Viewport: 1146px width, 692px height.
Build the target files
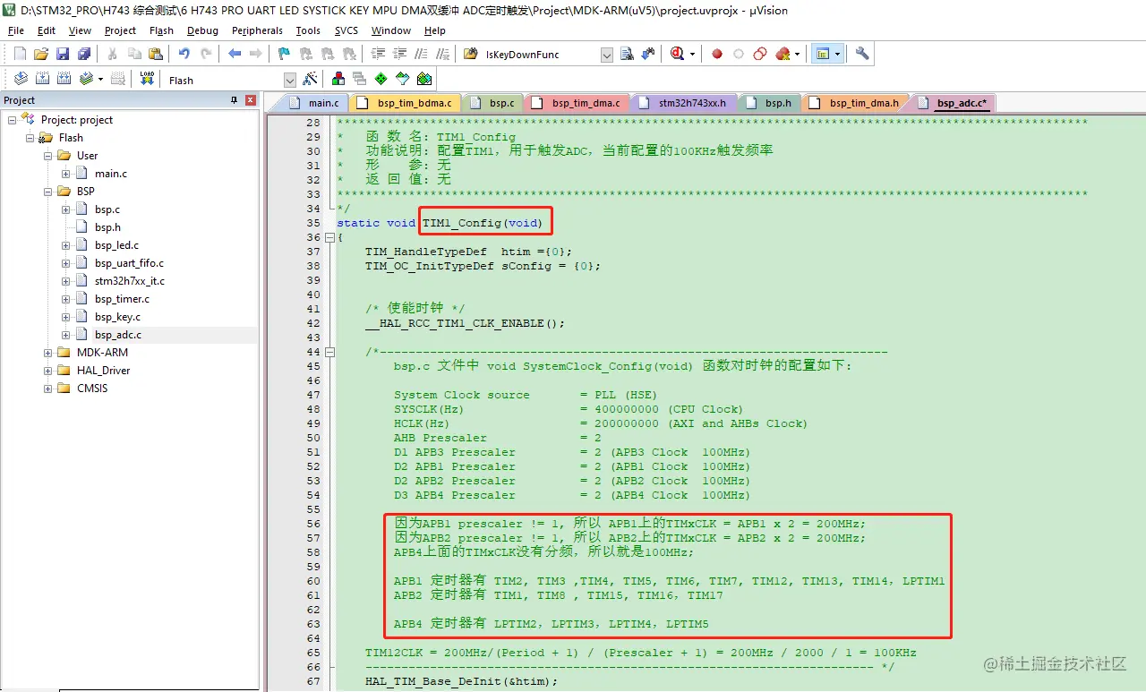point(42,79)
